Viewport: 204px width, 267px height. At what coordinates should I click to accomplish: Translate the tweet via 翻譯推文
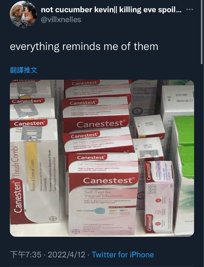click(24, 70)
